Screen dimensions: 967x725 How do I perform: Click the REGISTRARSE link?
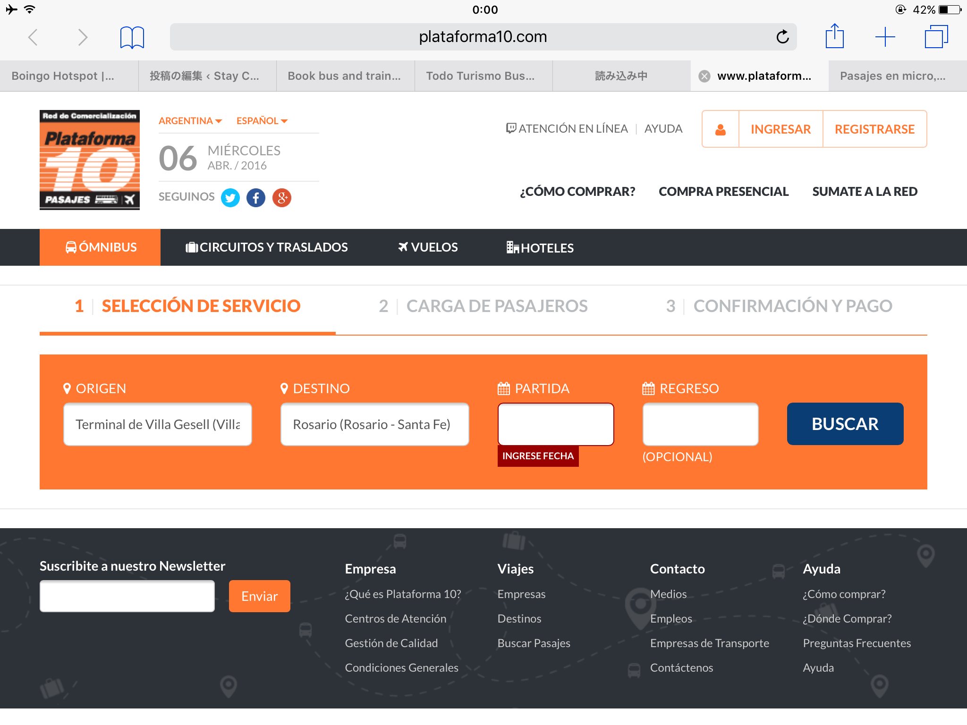[x=874, y=129]
